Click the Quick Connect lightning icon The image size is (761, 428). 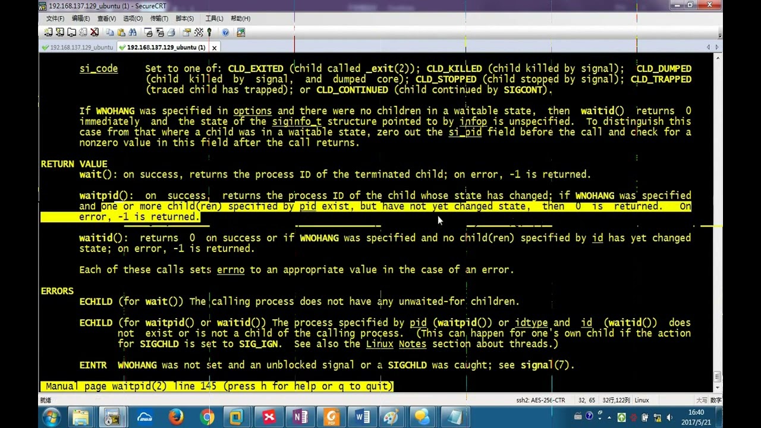pyautogui.click(x=60, y=33)
